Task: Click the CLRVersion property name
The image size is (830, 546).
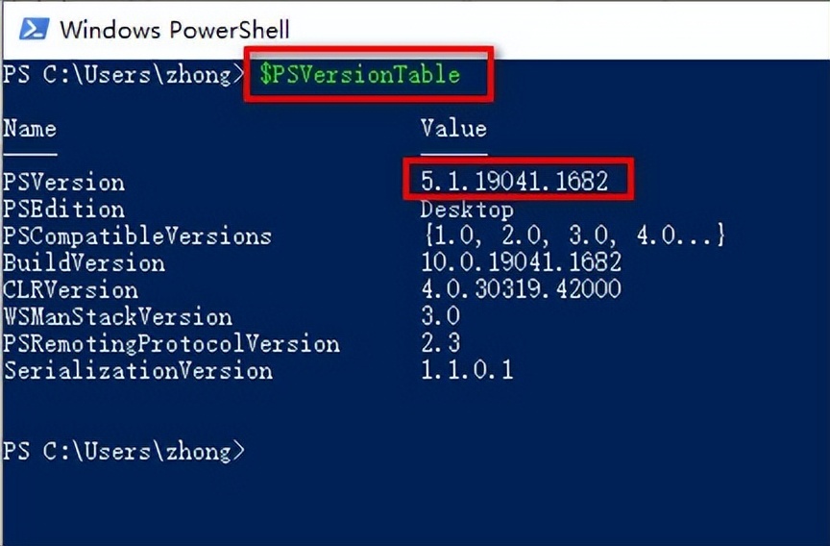Action: coord(71,289)
